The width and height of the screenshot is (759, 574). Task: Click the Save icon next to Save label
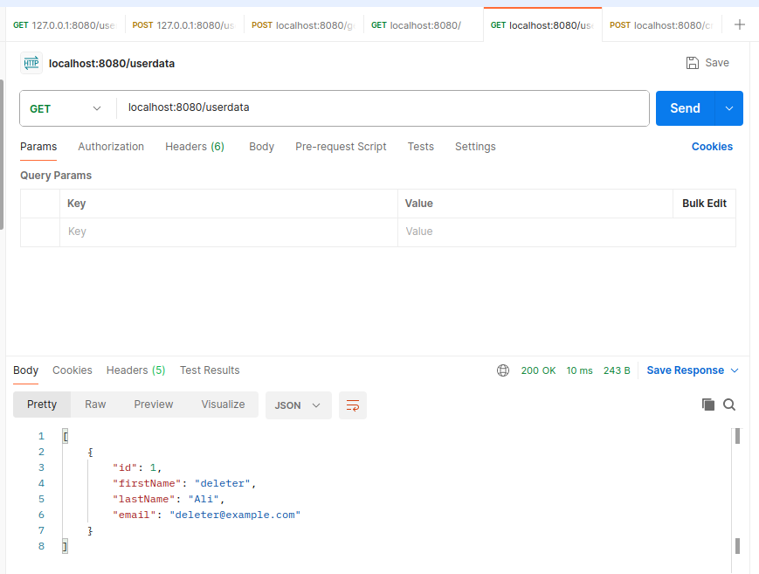tap(690, 62)
